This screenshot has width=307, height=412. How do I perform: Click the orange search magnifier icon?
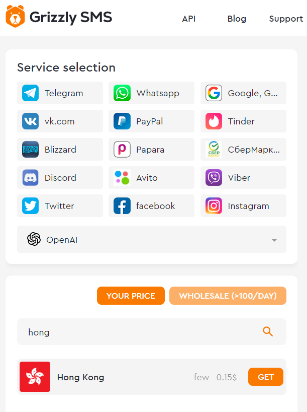[268, 331]
